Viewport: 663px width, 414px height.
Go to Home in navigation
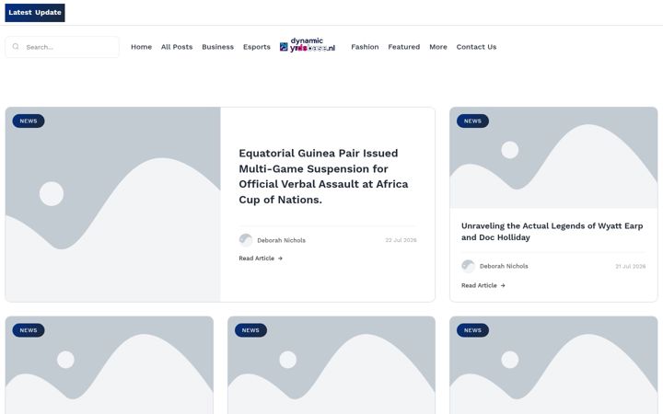141,47
